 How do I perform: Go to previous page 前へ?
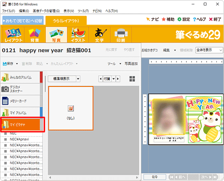(x=181, y=177)
